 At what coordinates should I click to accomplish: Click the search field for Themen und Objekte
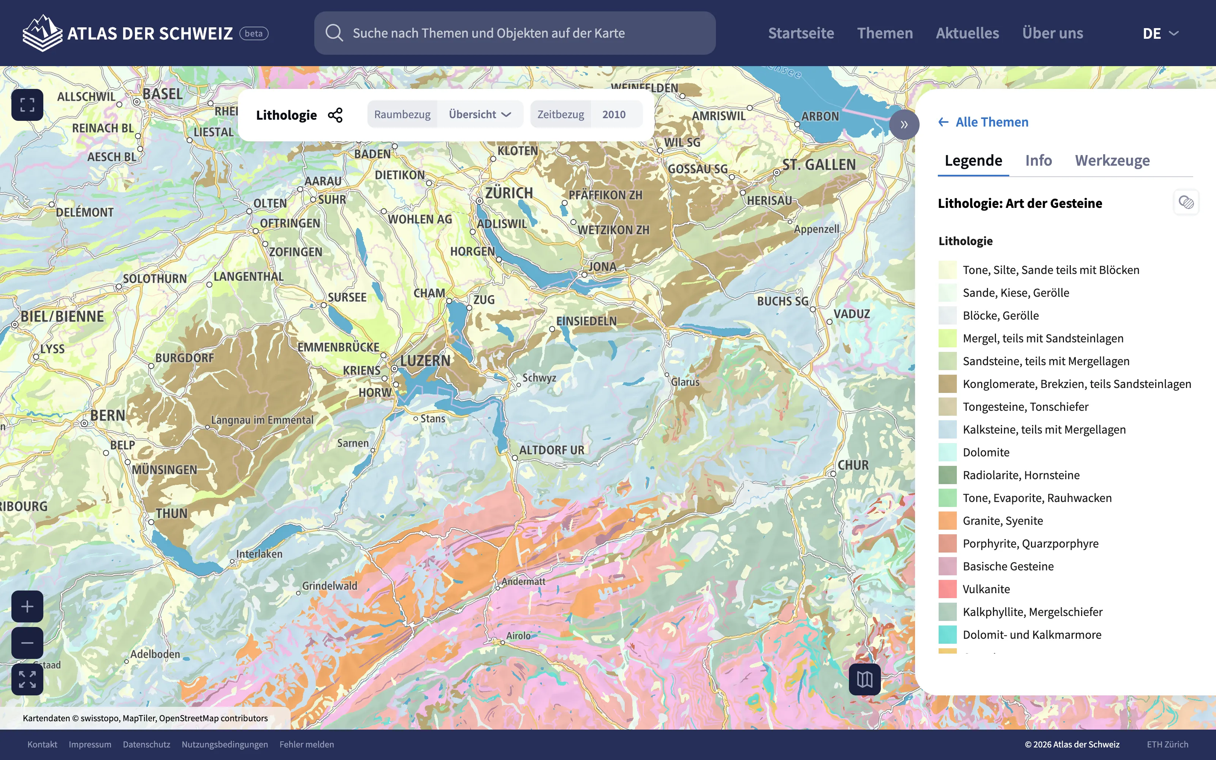[x=515, y=33]
